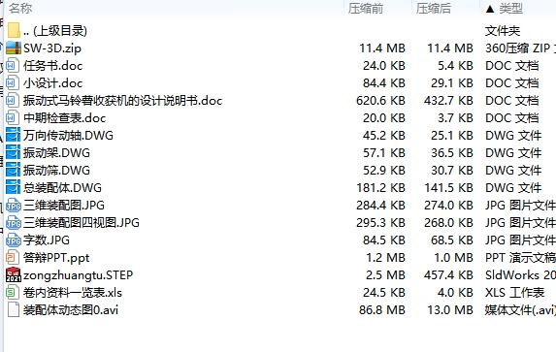This screenshot has height=352, width=556.
Task: Click the XLS 工作表 type label
Action: point(514,293)
